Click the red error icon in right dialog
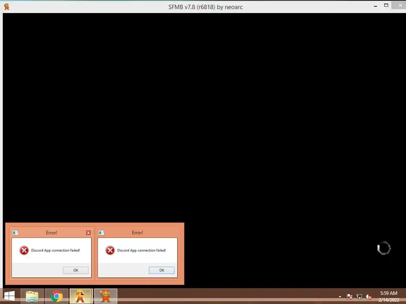 110,250
